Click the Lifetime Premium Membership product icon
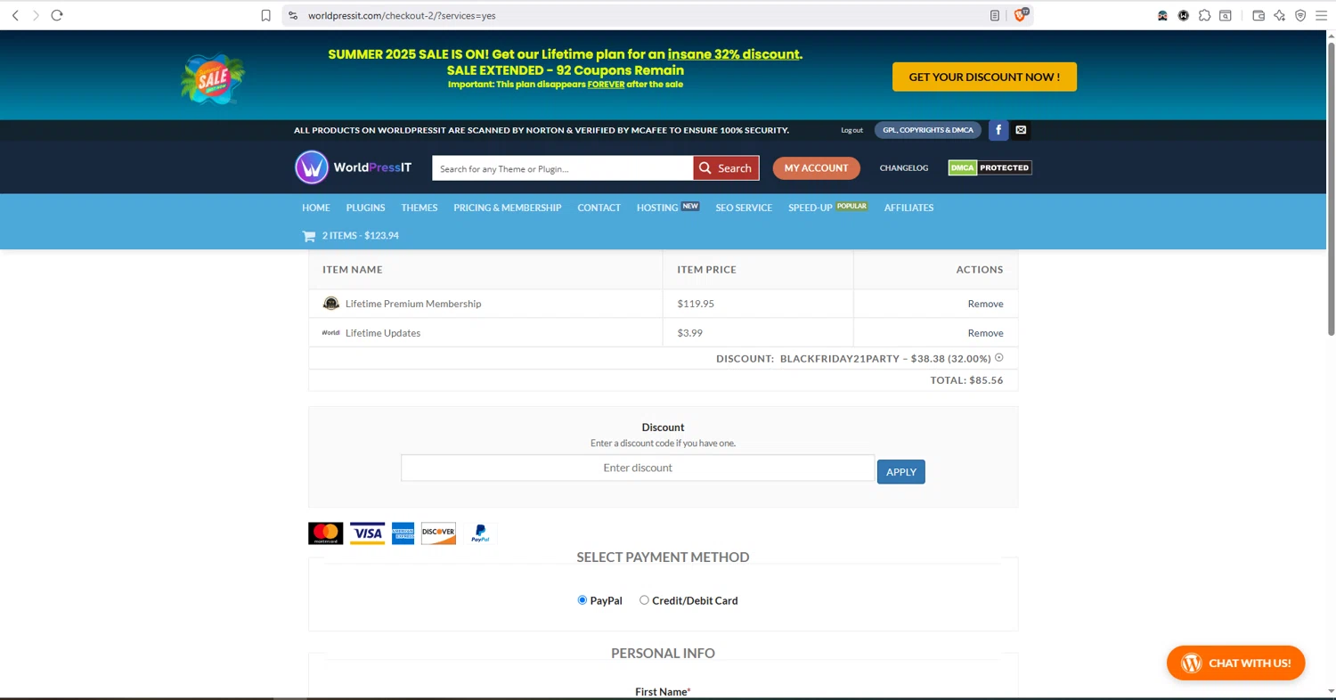Viewport: 1336px width, 700px height. (x=331, y=304)
